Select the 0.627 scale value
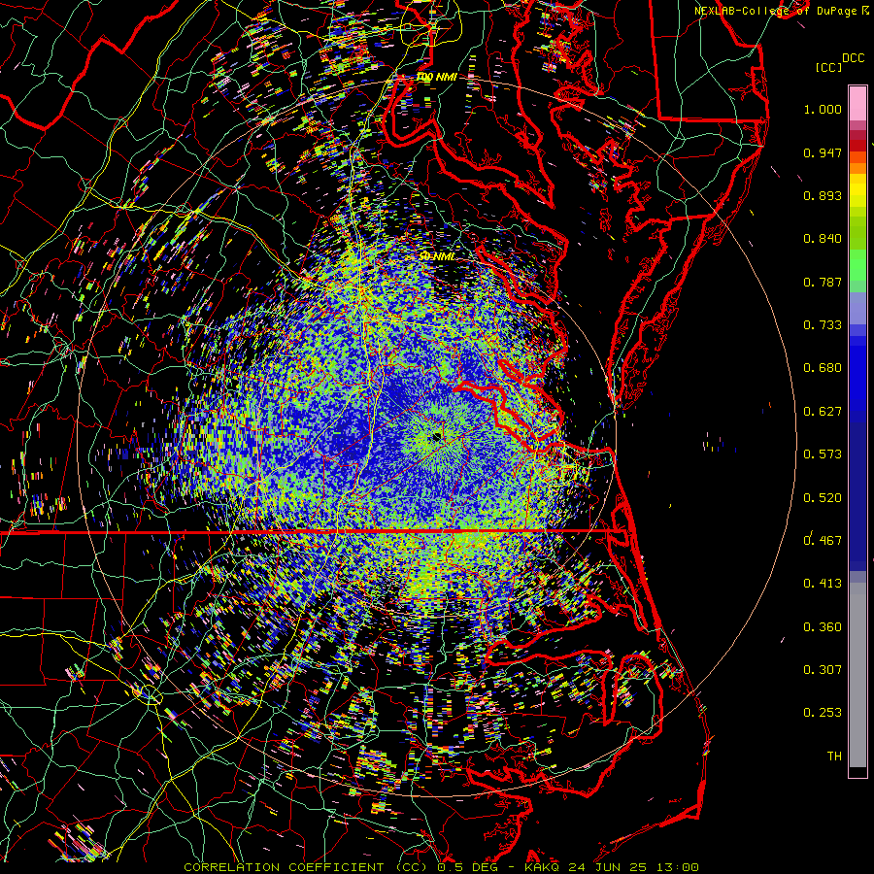 pyautogui.click(x=823, y=412)
